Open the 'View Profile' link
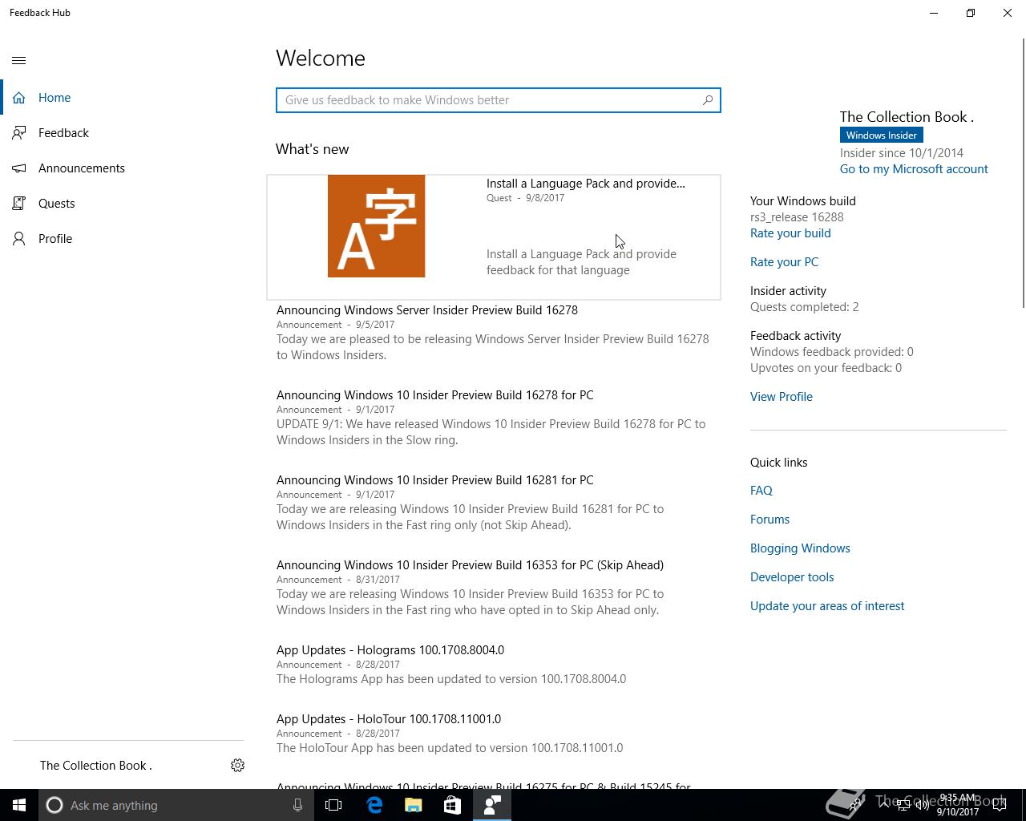 (x=782, y=397)
